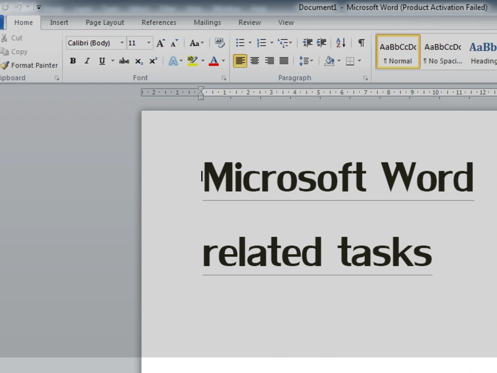The width and height of the screenshot is (497, 373).
Task: Select Center alignment
Action: click(254, 61)
